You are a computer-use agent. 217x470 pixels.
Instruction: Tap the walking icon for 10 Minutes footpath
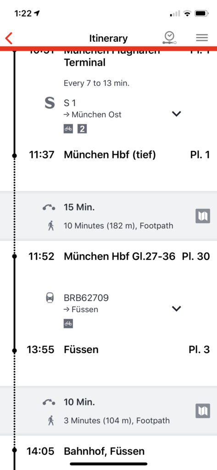pyautogui.click(x=50, y=225)
